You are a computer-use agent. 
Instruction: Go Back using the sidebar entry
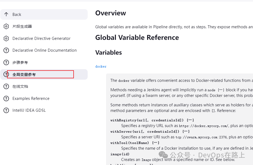pos(44,15)
